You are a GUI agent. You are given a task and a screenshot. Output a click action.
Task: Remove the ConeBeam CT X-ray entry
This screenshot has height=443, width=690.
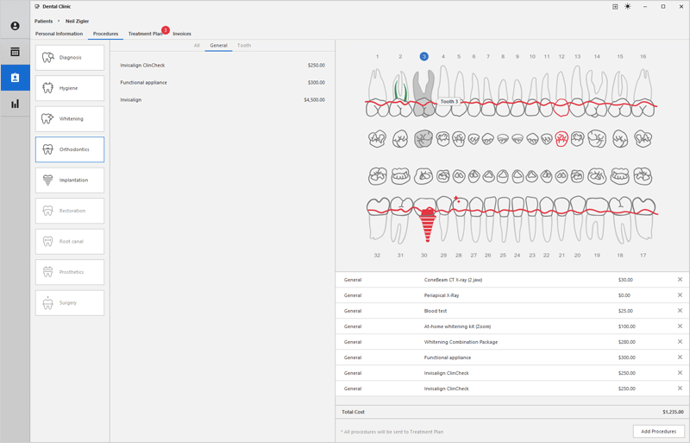[679, 280]
